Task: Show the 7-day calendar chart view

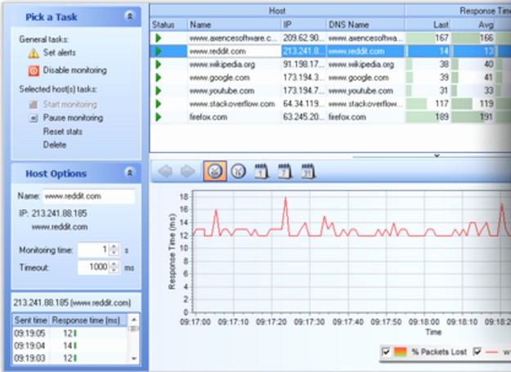Action: pyautogui.click(x=285, y=171)
